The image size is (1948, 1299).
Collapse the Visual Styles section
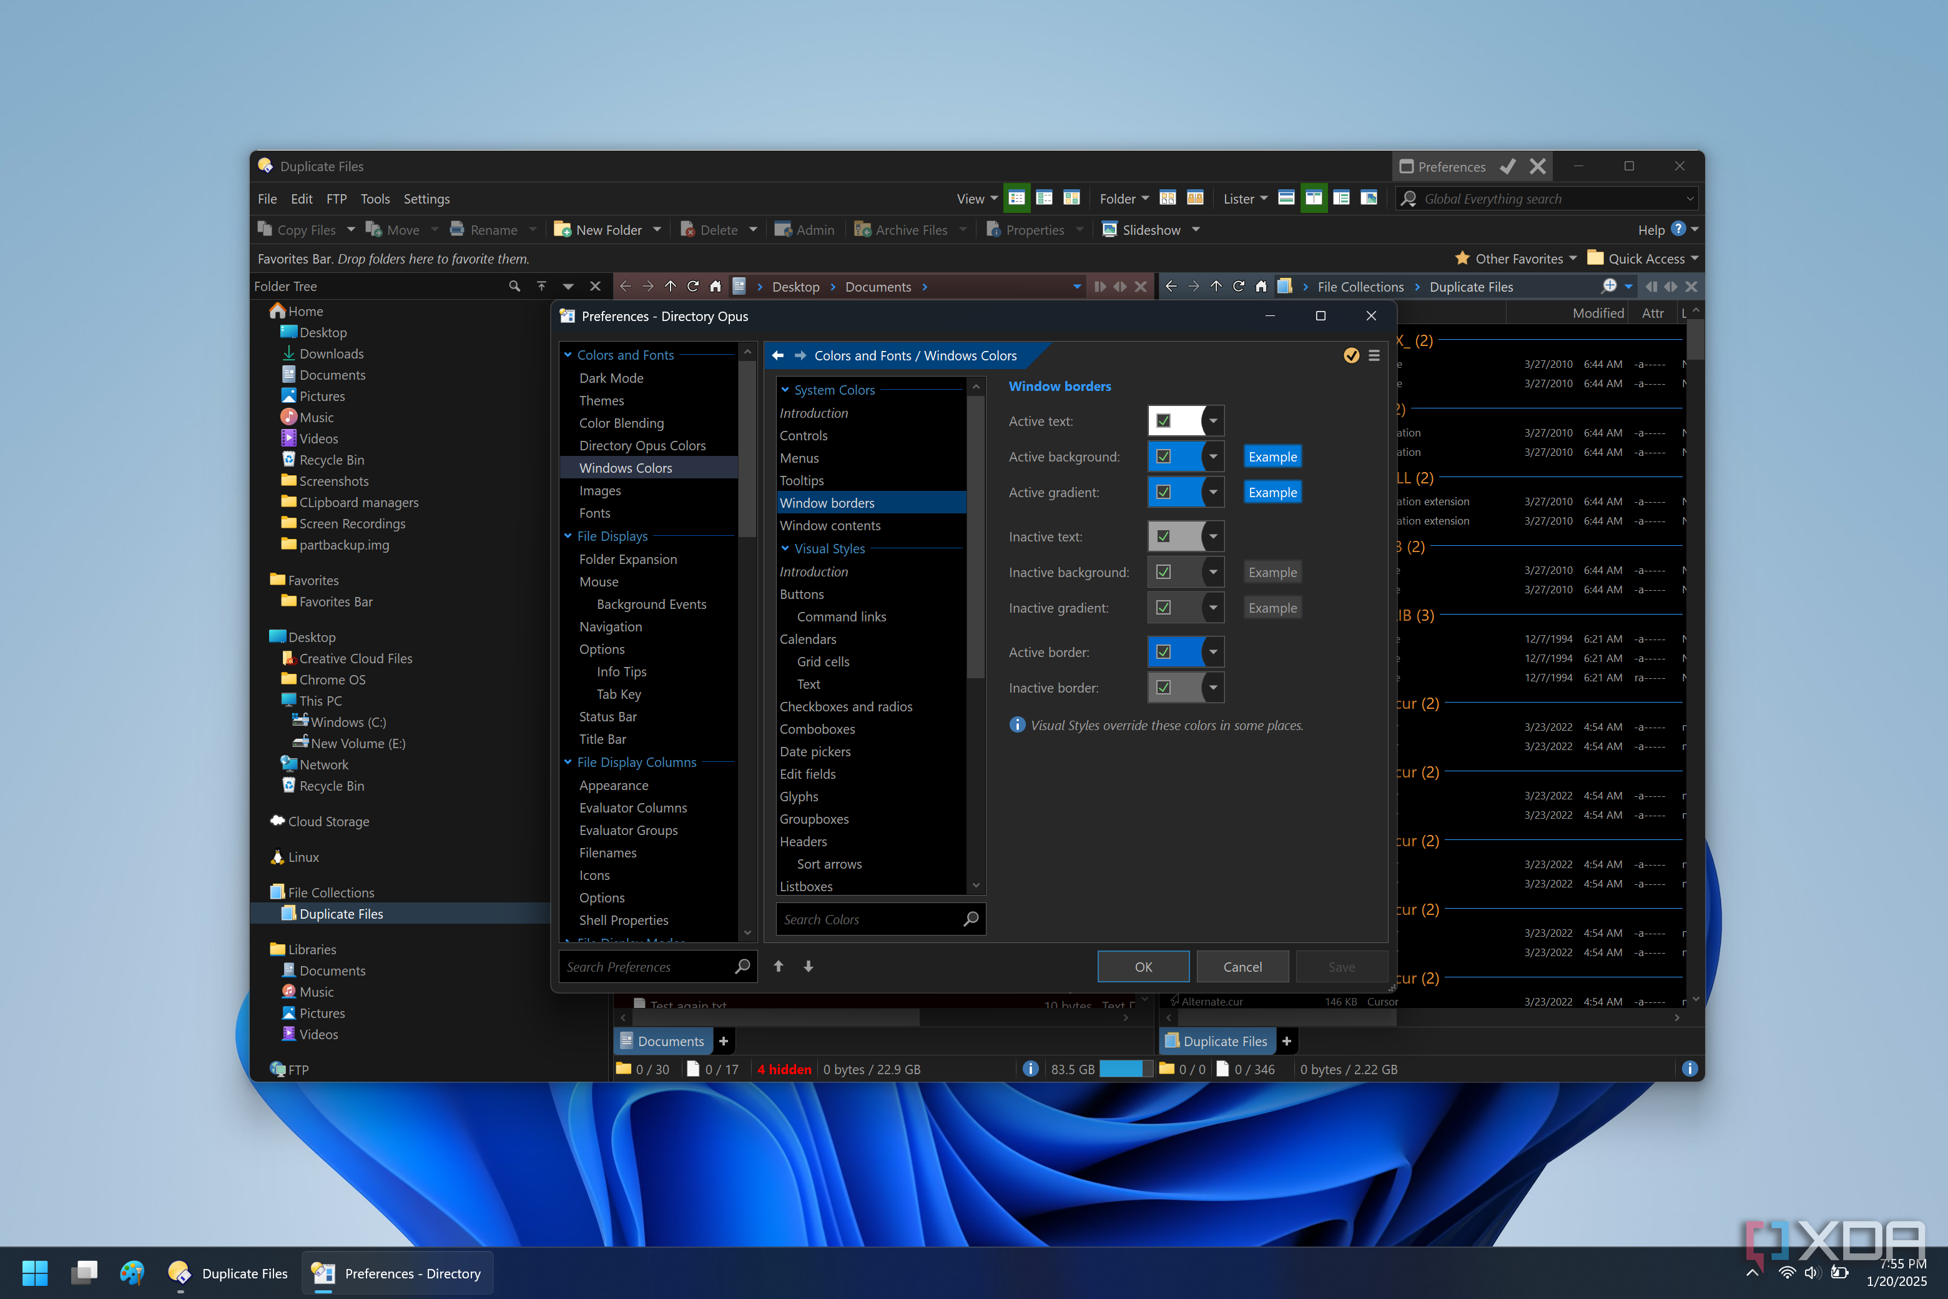click(785, 548)
